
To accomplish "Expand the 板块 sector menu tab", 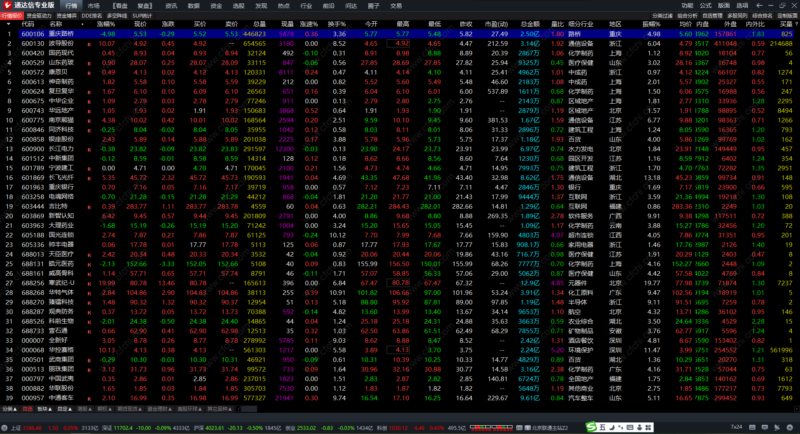I will (x=45, y=409).
